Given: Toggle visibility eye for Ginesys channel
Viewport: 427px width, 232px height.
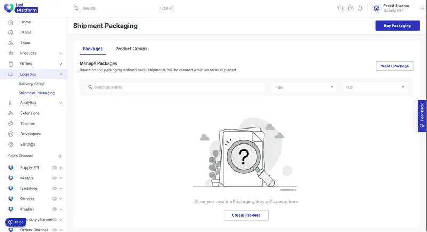Looking at the screenshot, I should pos(54,199).
